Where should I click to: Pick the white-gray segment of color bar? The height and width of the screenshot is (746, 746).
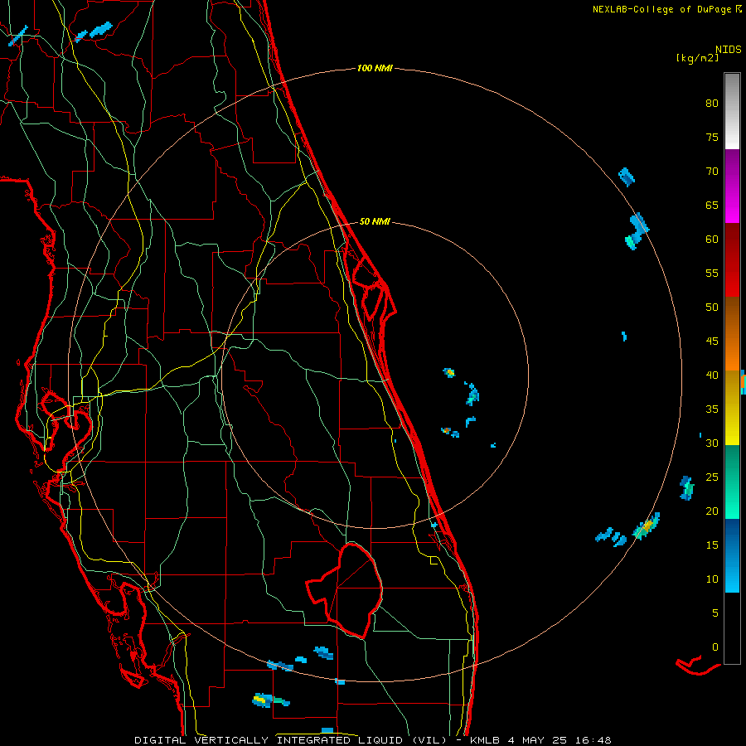pyautogui.click(x=732, y=111)
